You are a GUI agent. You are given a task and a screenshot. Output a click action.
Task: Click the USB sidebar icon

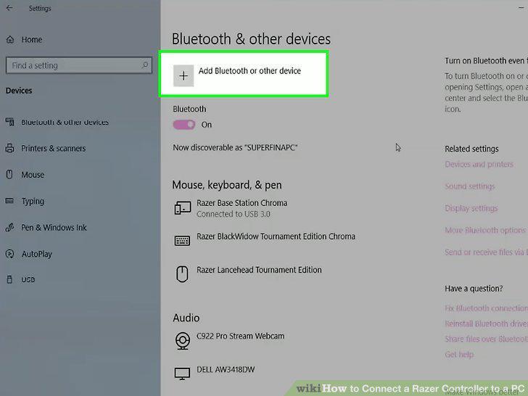coord(9,279)
